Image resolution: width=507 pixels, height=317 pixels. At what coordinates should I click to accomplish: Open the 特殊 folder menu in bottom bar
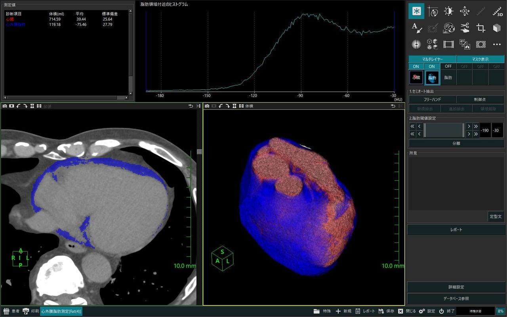[322, 311]
